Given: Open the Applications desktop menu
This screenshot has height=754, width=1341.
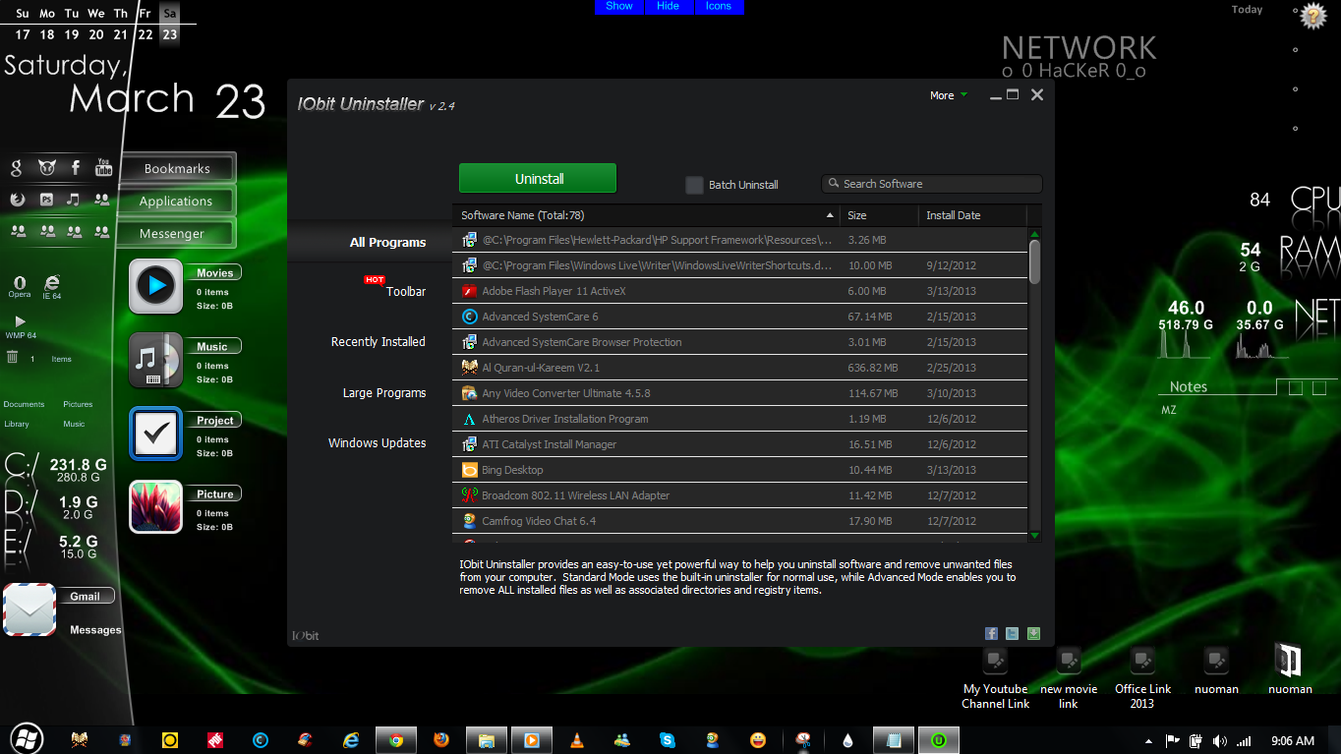Looking at the screenshot, I should pos(177,201).
